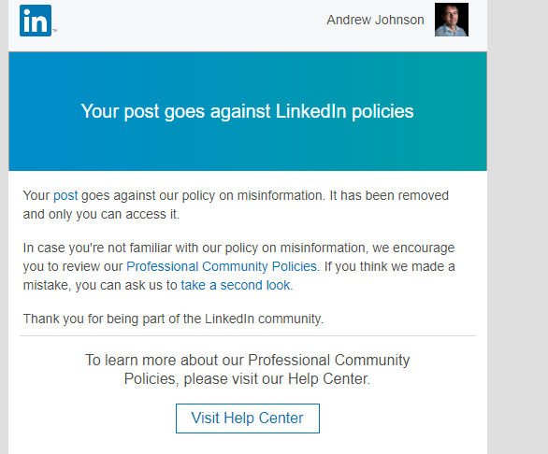Follow the "take a second look" link

pyautogui.click(x=236, y=285)
